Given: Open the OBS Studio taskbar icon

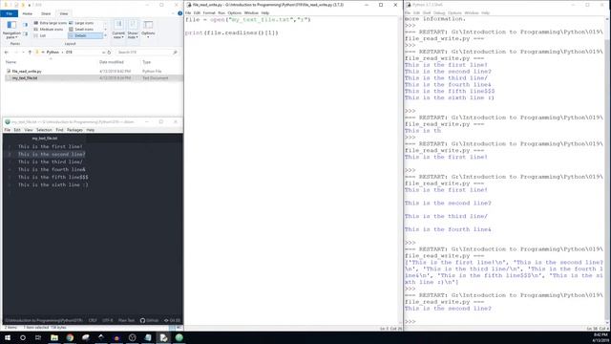Looking at the screenshot, I should (132, 337).
